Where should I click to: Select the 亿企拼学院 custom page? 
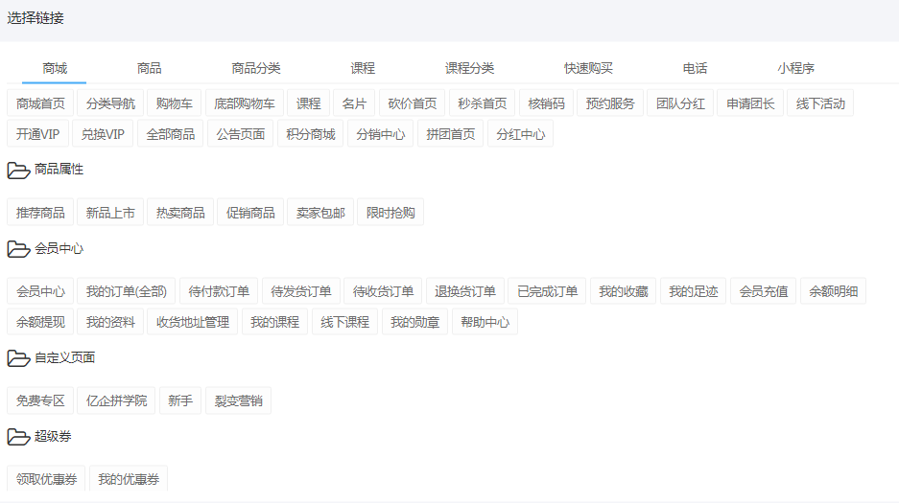pos(116,400)
